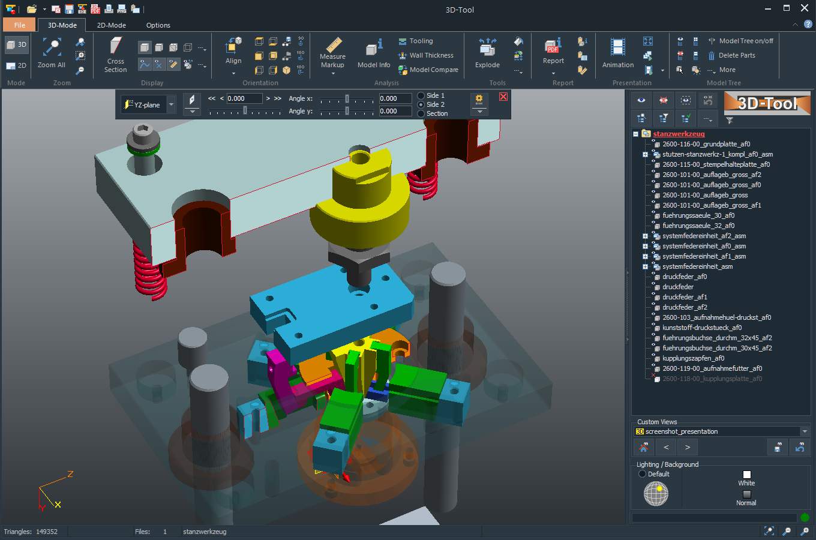This screenshot has height=540, width=816.
Task: Open the Wall Thickness analysis
Action: (427, 55)
